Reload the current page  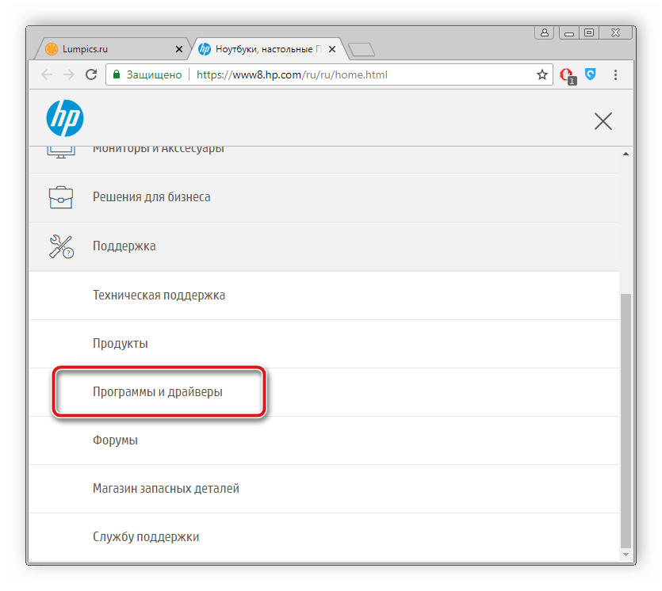tap(90, 74)
